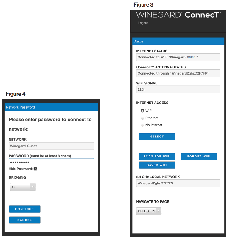Click the 2.4 GHz local network field
Image resolution: width=227 pixels, height=238 pixels.
pyautogui.click(x=178, y=183)
